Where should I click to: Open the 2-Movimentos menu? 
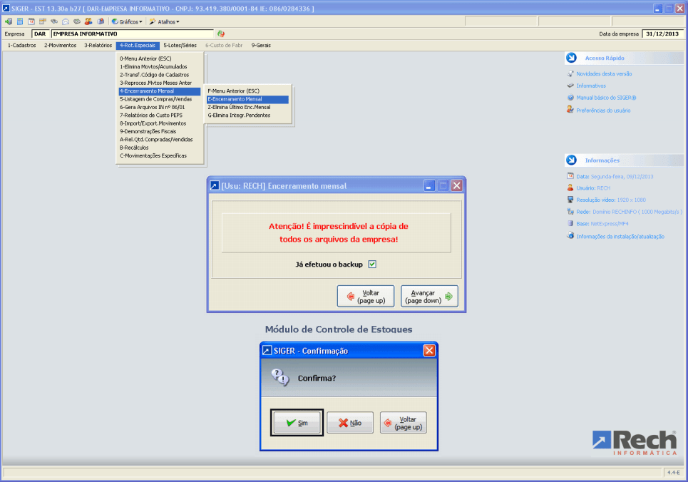[60, 45]
